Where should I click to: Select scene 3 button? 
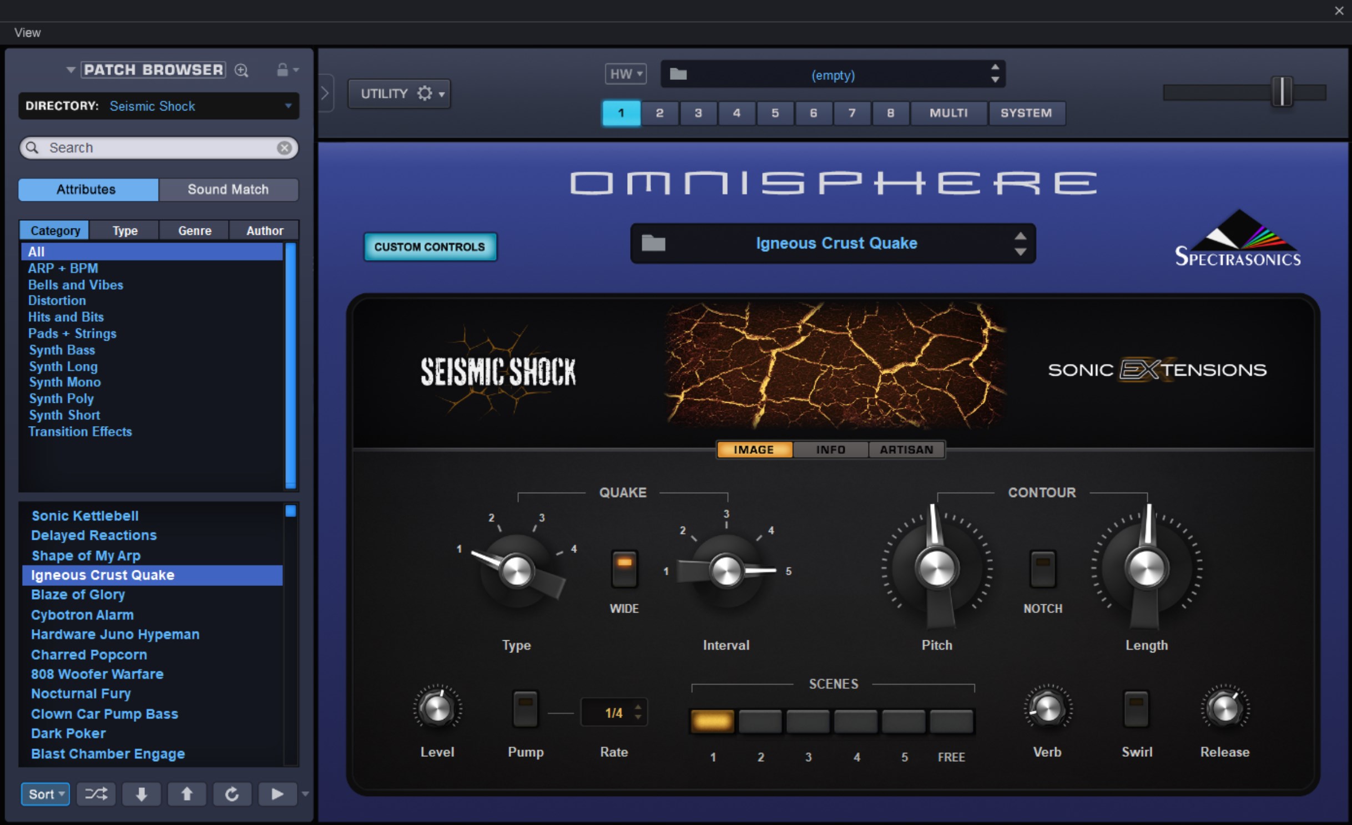point(808,721)
